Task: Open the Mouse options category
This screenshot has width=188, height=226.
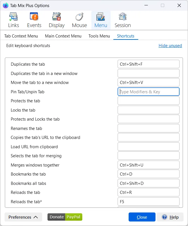Action: 79,20
